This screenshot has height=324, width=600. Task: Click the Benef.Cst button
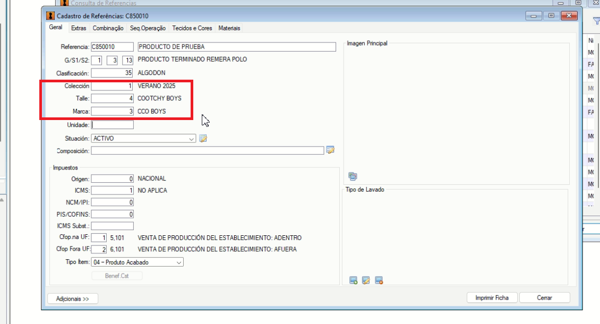(117, 276)
